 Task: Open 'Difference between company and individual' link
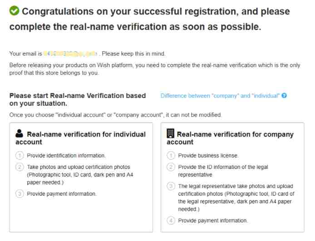point(220,96)
